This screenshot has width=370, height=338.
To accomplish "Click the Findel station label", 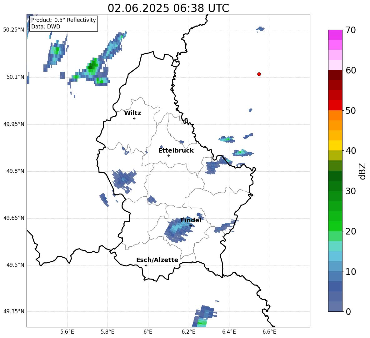I will click(191, 220).
